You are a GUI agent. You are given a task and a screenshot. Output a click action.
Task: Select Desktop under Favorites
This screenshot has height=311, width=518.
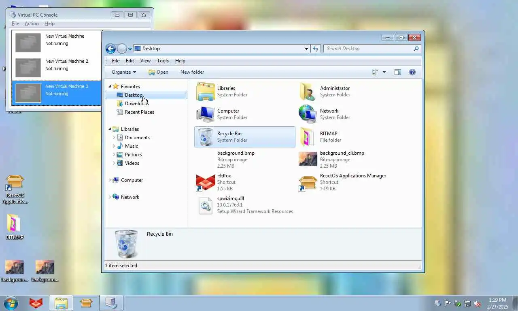click(146, 95)
